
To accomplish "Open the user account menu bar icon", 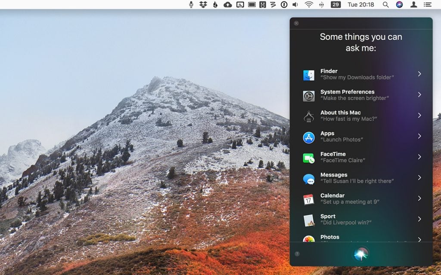I will tap(413, 4).
